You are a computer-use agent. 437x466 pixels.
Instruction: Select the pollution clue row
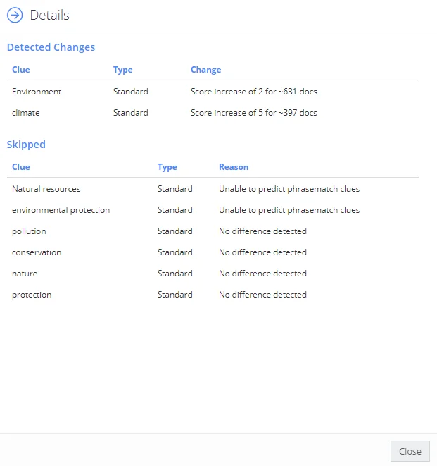click(213, 231)
